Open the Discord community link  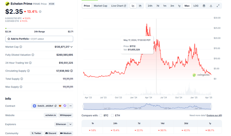(51, 133)
